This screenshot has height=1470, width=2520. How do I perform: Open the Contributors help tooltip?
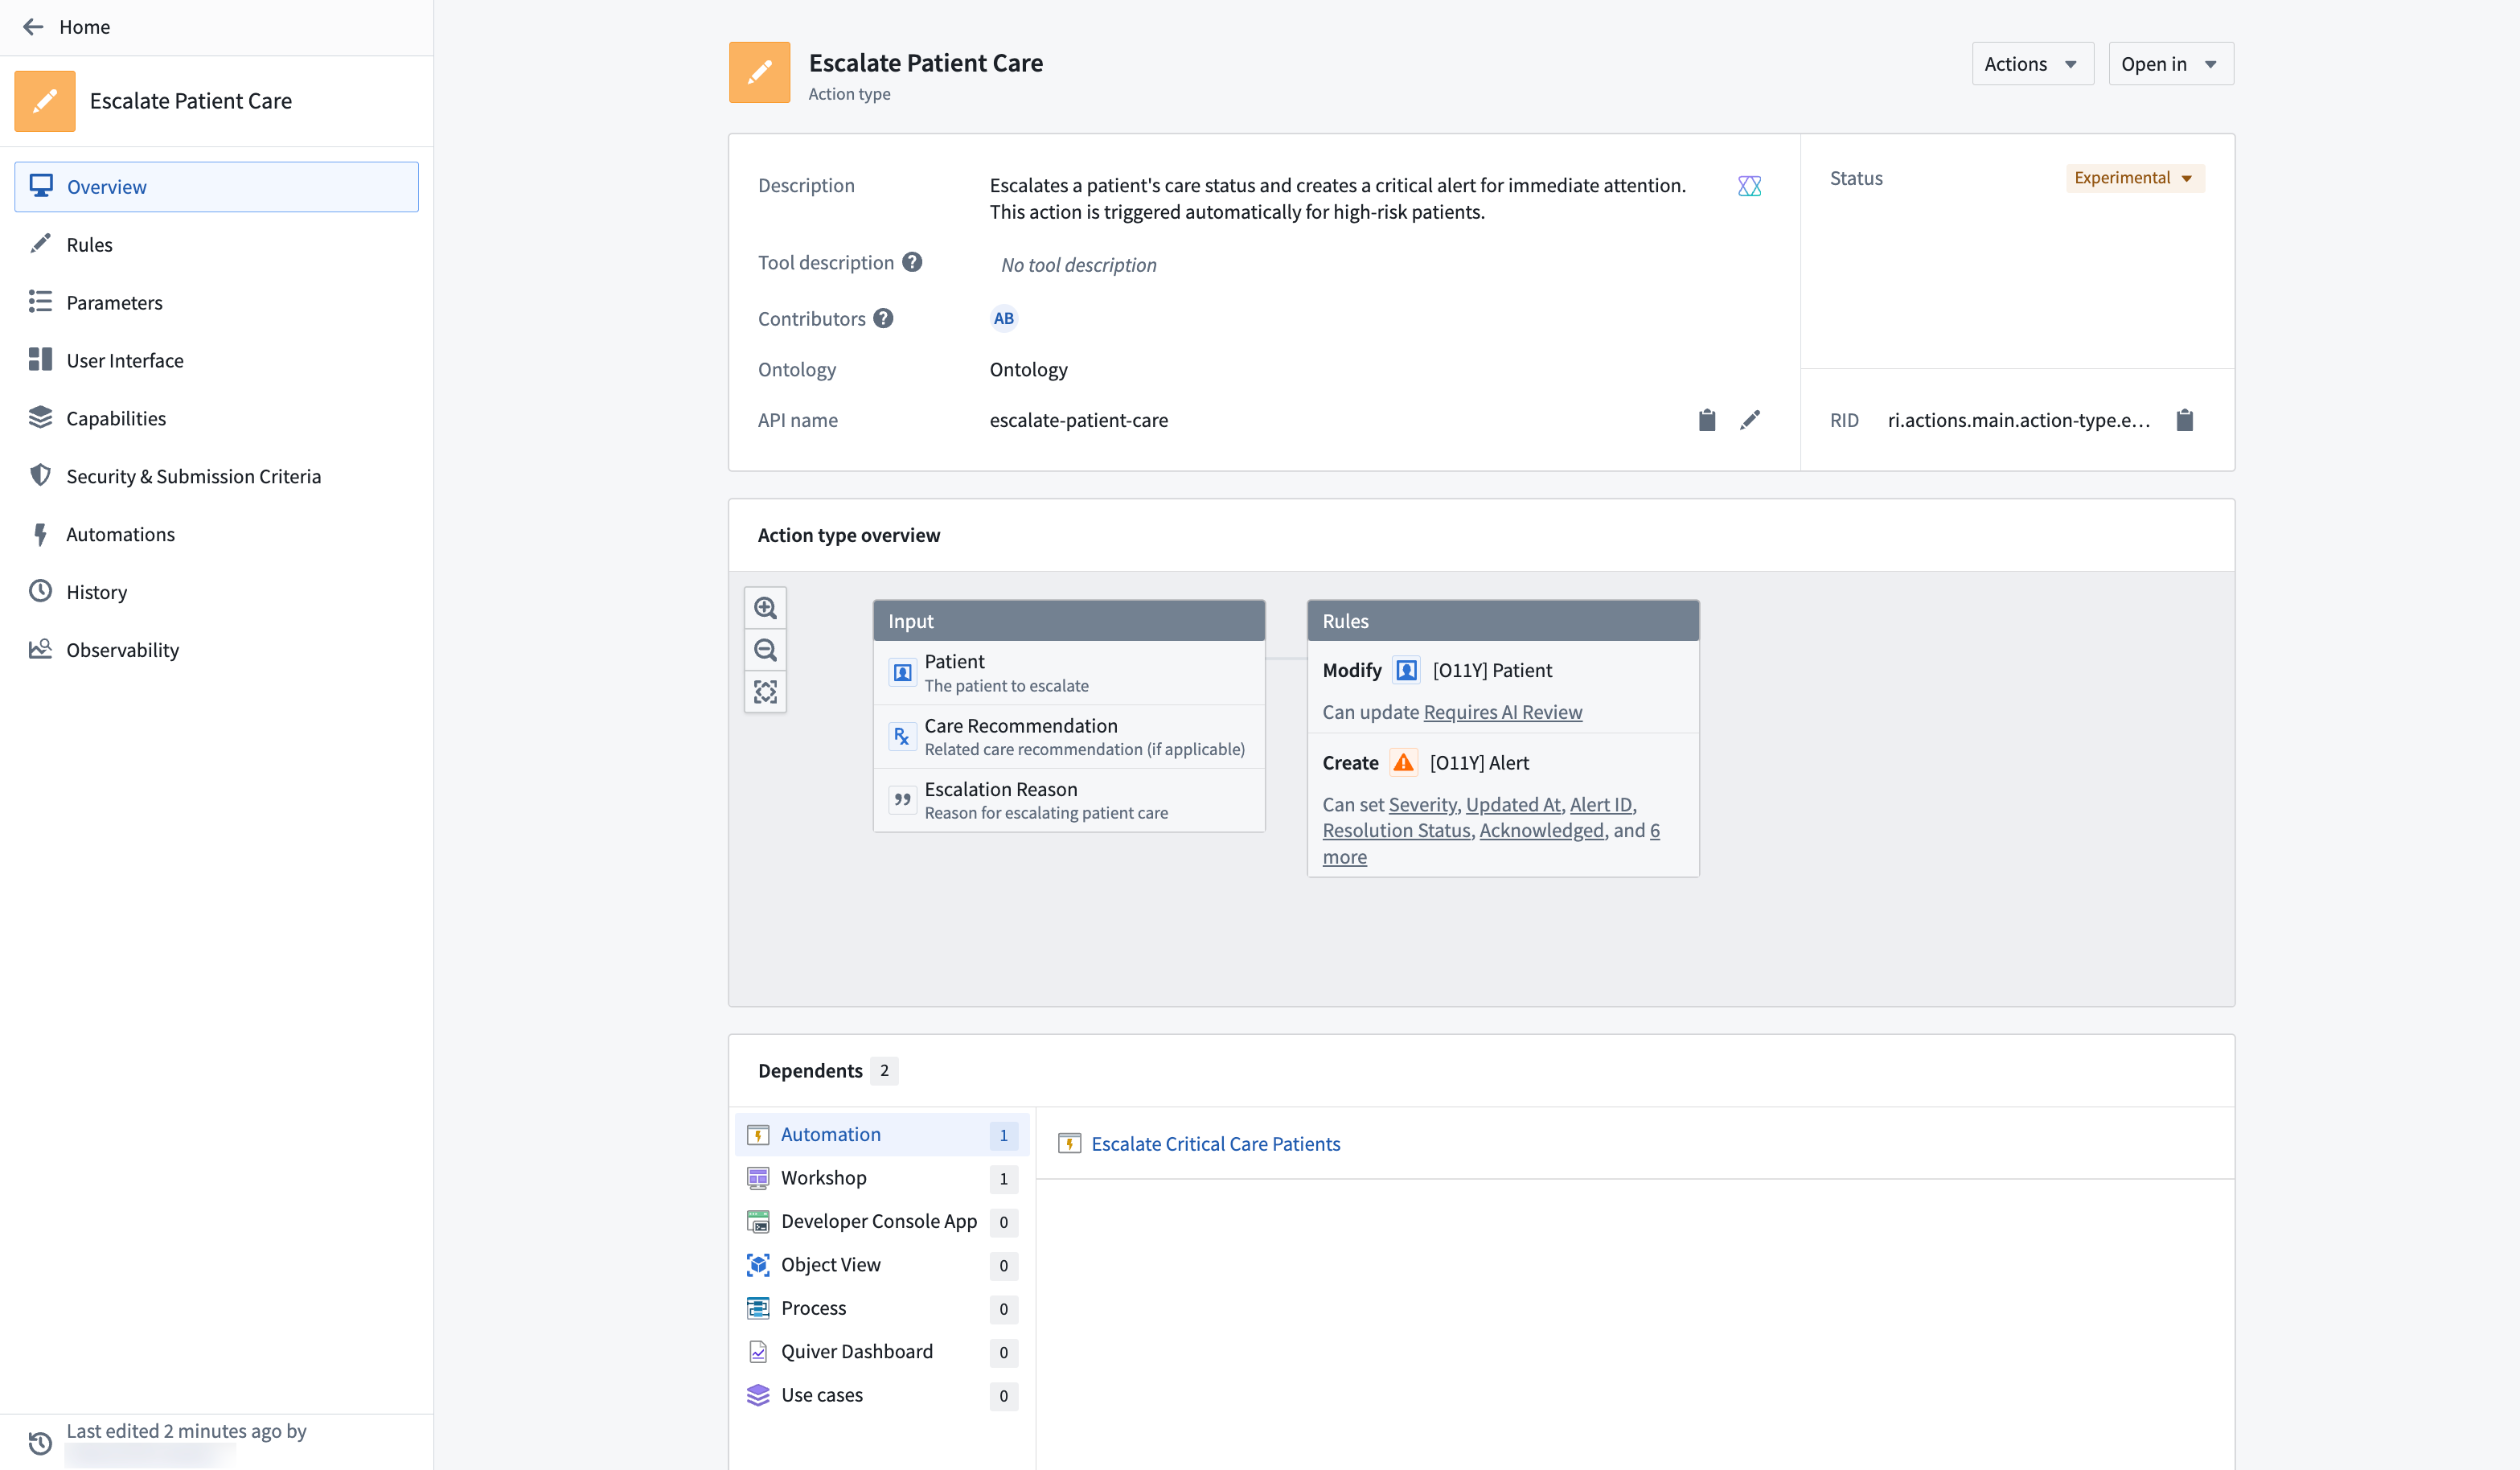(883, 317)
